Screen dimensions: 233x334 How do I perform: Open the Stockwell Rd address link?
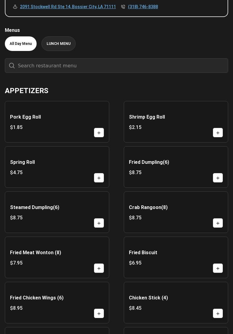click(68, 7)
